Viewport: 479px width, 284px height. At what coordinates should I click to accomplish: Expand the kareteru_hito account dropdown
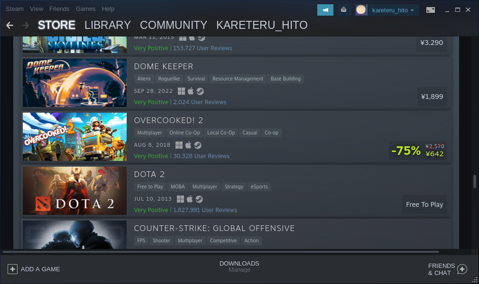(x=393, y=10)
